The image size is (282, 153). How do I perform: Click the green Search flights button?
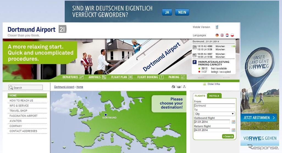(228, 136)
